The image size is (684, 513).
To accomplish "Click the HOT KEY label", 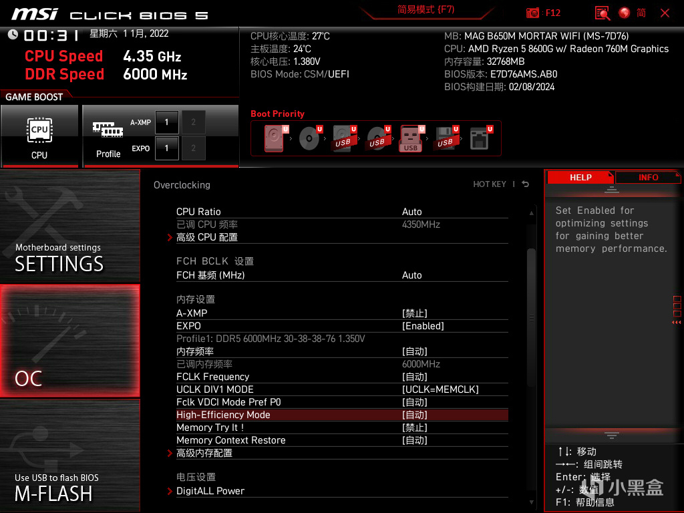I will pyautogui.click(x=490, y=184).
